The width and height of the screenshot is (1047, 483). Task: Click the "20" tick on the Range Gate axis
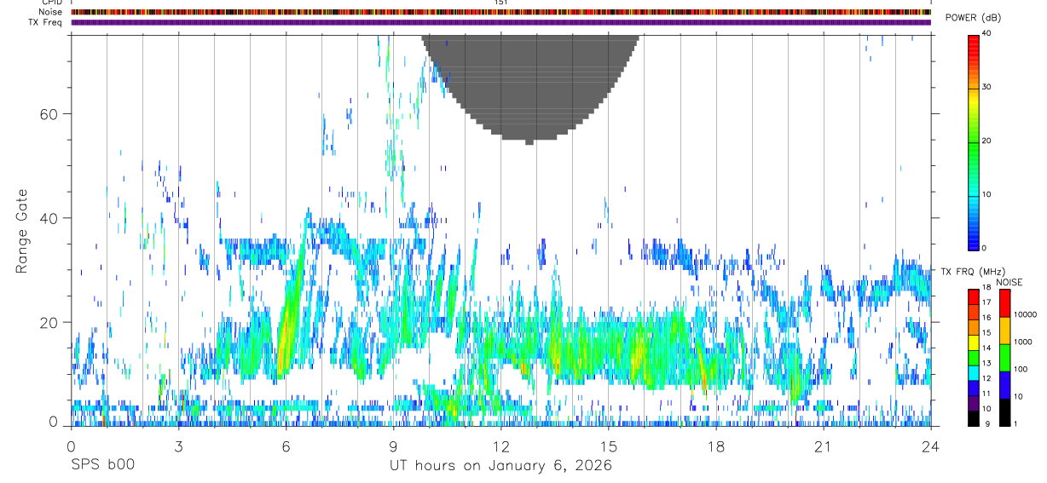tap(50, 323)
